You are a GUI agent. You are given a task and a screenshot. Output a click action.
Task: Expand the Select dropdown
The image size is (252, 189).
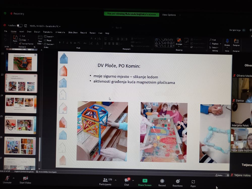pyautogui.click(x=214, y=47)
